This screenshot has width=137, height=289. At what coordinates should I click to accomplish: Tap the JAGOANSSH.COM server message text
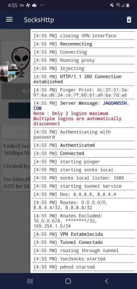81,106
